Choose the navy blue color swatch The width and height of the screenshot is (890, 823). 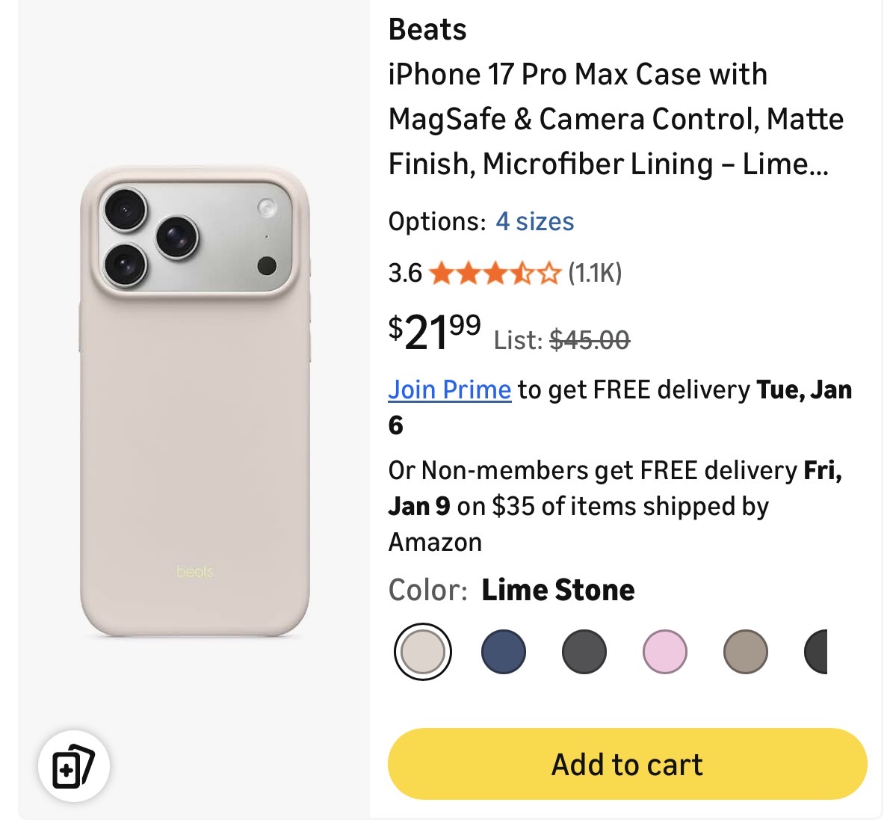(504, 651)
